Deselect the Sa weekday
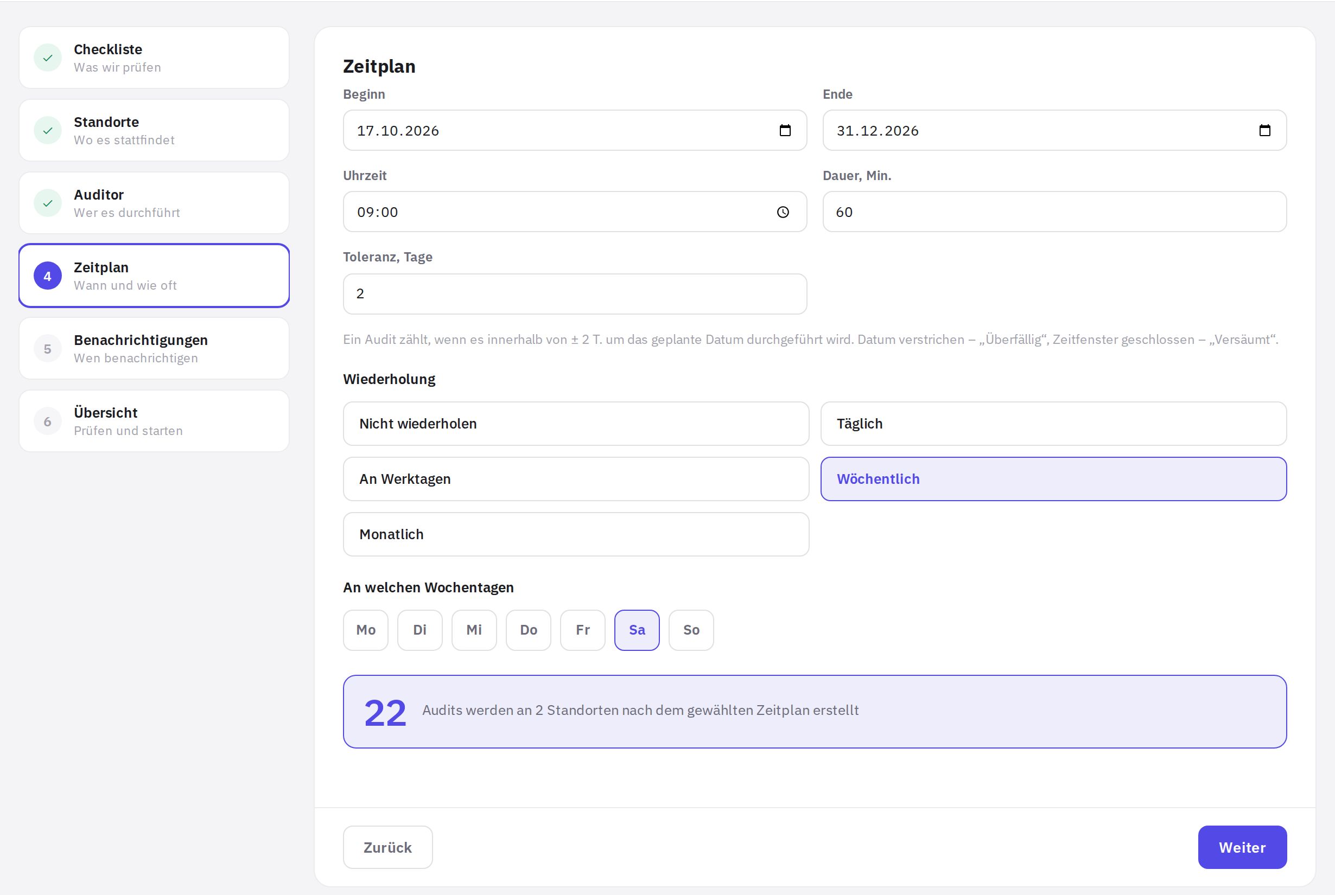1335x895 pixels. point(637,630)
